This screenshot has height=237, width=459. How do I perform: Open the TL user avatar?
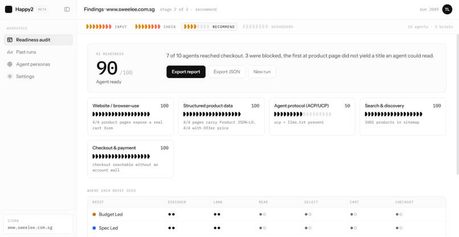point(447,9)
